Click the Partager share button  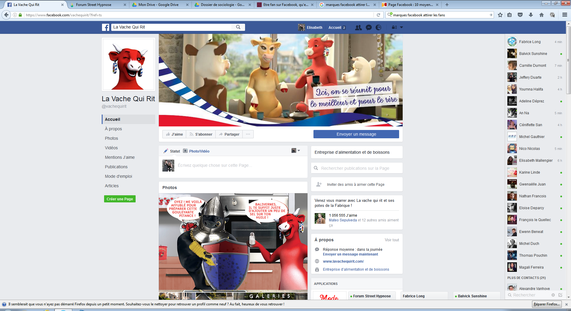pos(229,134)
